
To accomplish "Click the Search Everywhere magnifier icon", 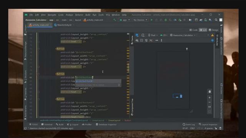I will (x=216, y=20).
